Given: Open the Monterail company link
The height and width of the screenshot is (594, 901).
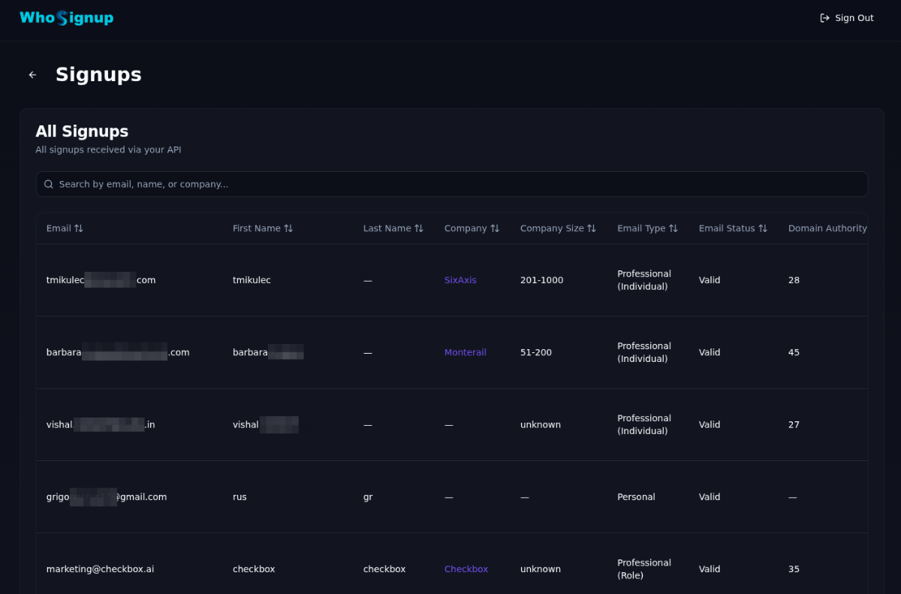Looking at the screenshot, I should point(465,352).
